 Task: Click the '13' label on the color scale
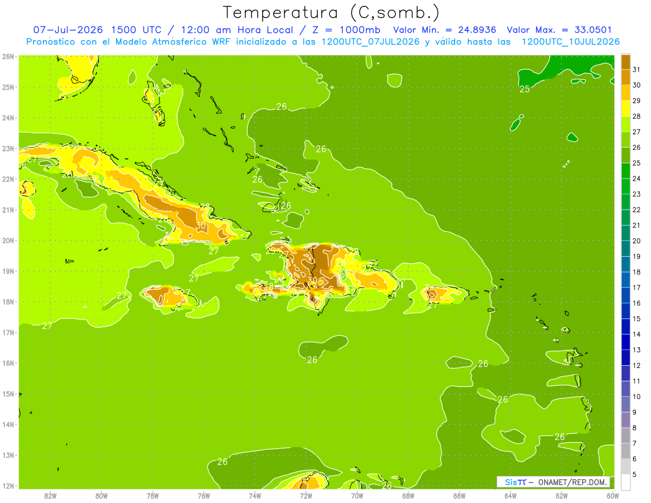(636, 350)
